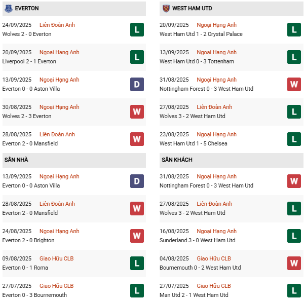Click the Everton club crest icon
304x300 pixels.
click(x=8, y=9)
